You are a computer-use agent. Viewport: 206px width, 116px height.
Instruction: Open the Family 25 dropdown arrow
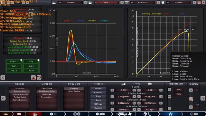(158, 3)
